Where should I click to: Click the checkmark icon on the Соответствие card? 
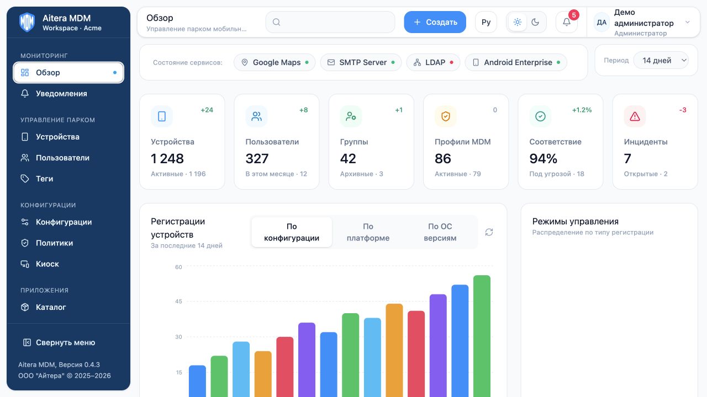(x=541, y=116)
